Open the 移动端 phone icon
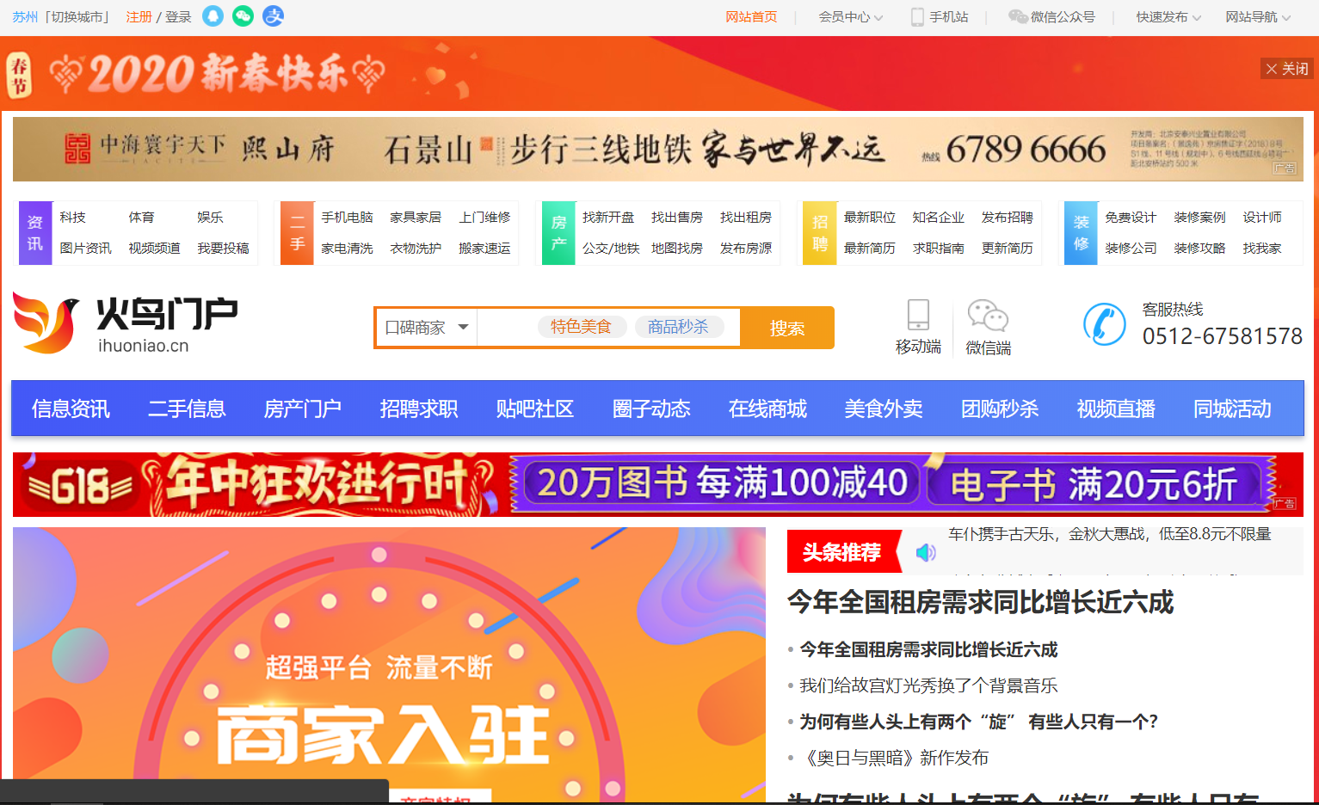 click(x=919, y=315)
